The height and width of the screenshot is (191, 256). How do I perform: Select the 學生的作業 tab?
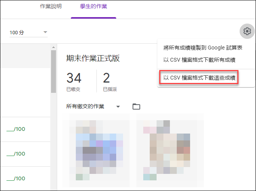[x=93, y=6]
